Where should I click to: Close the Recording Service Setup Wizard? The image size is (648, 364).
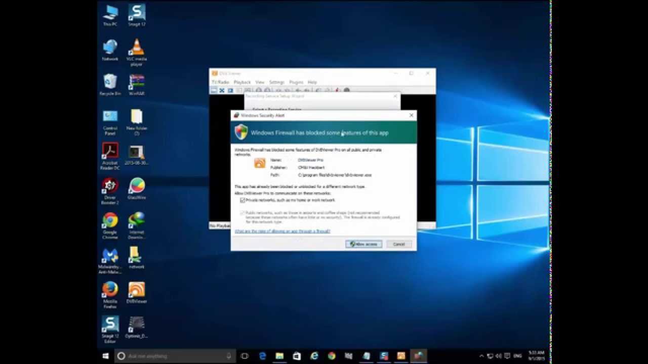coord(395,96)
